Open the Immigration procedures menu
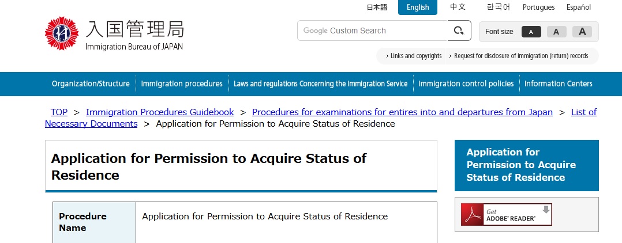This screenshot has width=622, height=243. (182, 84)
